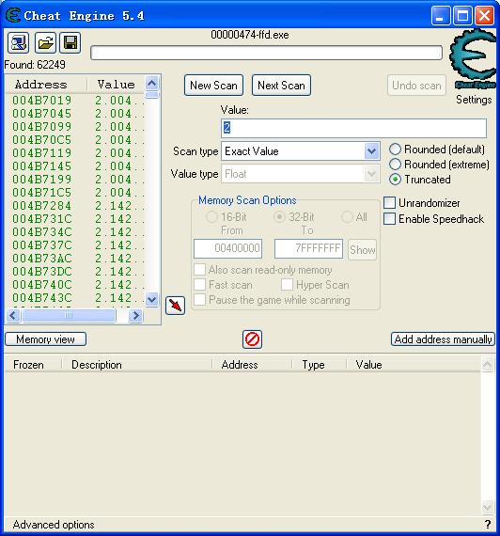Click the New Scan button

pos(213,86)
